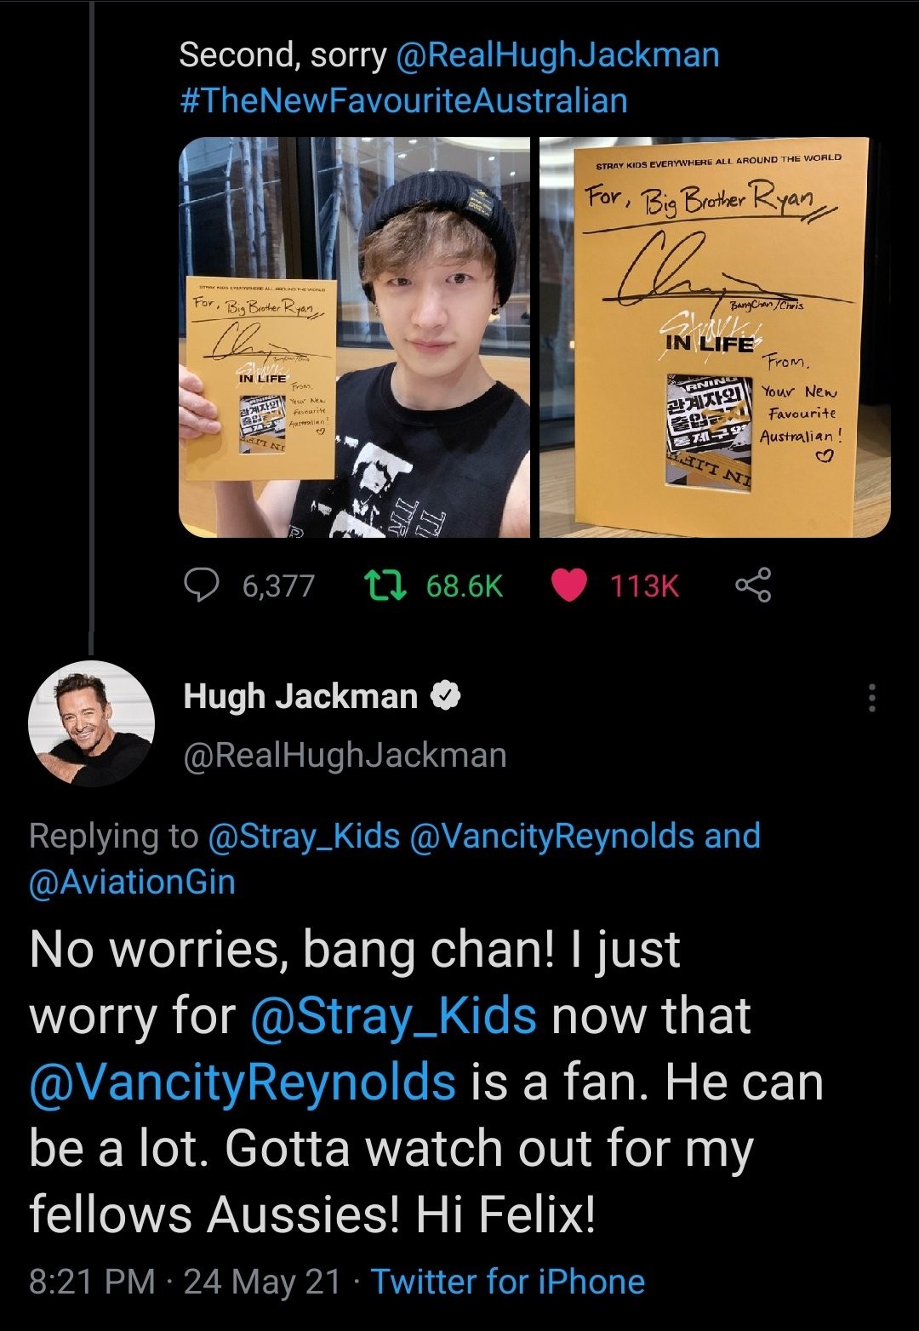Image resolution: width=919 pixels, height=1331 pixels.
Task: Open @Stray_Kids in the replying-to line
Action: tap(304, 836)
